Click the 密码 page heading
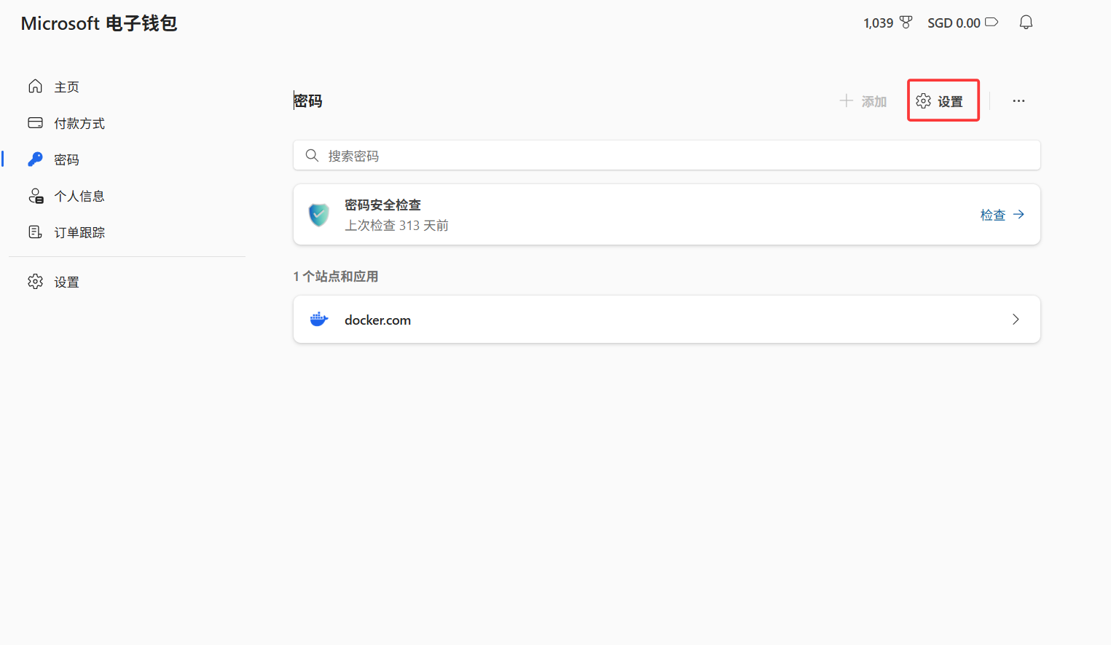Image resolution: width=1111 pixels, height=645 pixels. (x=308, y=101)
